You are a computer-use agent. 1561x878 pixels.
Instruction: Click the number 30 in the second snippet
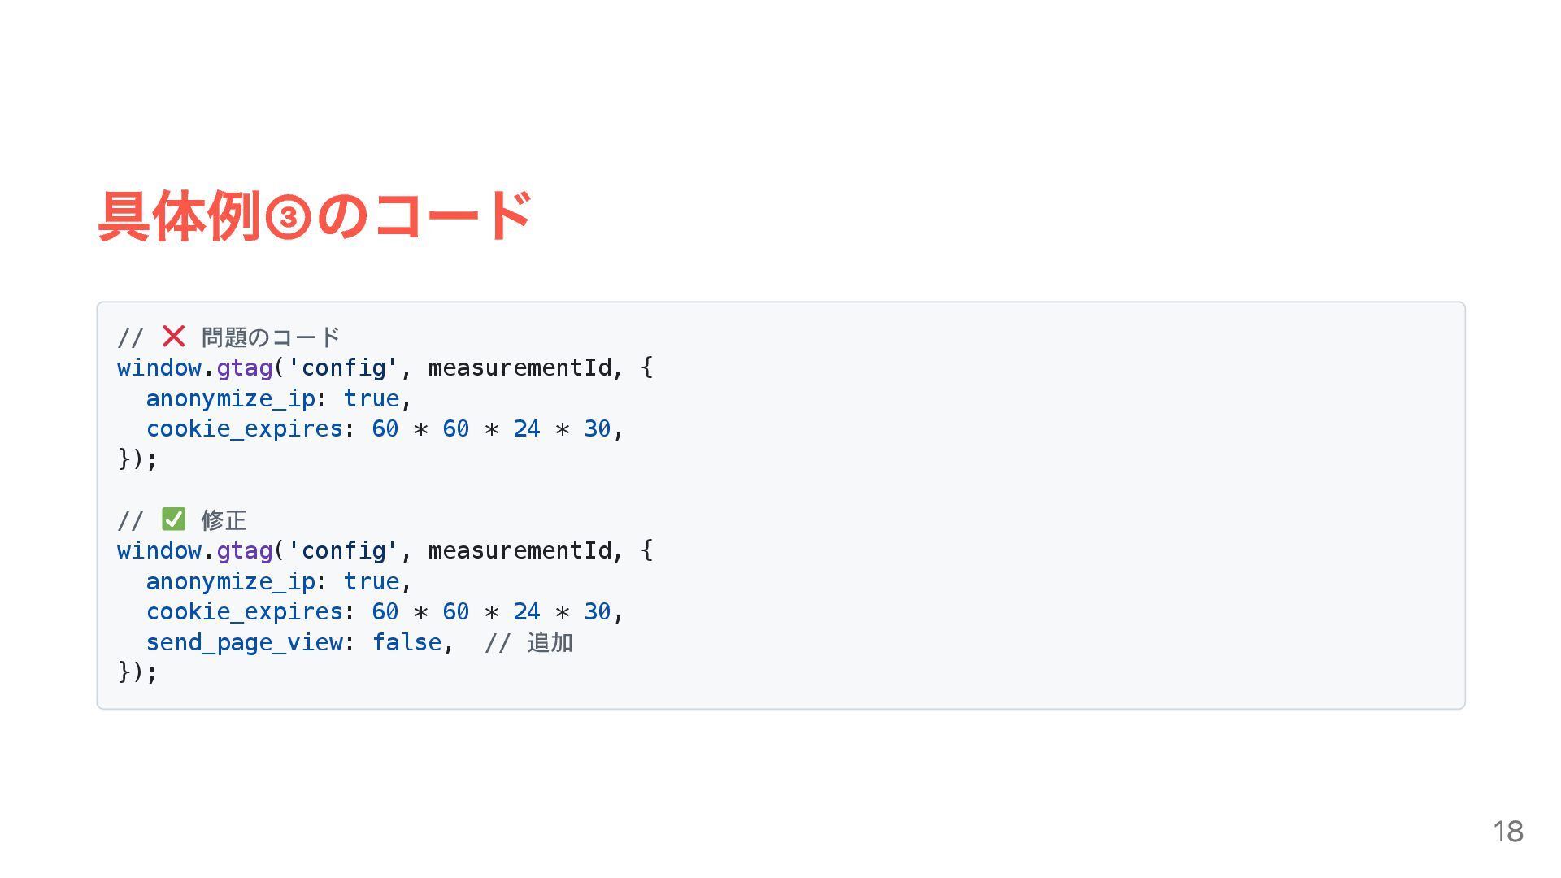pos(597,611)
